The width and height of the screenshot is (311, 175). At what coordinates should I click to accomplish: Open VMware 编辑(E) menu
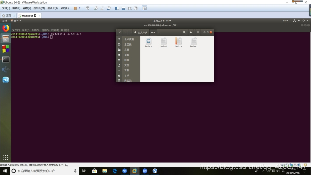click(16, 8)
